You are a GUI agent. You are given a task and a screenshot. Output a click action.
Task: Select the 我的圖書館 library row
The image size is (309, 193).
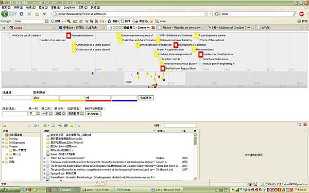(x=21, y=135)
